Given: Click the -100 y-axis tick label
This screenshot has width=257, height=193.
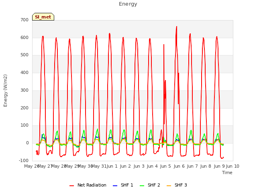Looking at the screenshot, I should (x=24, y=160).
